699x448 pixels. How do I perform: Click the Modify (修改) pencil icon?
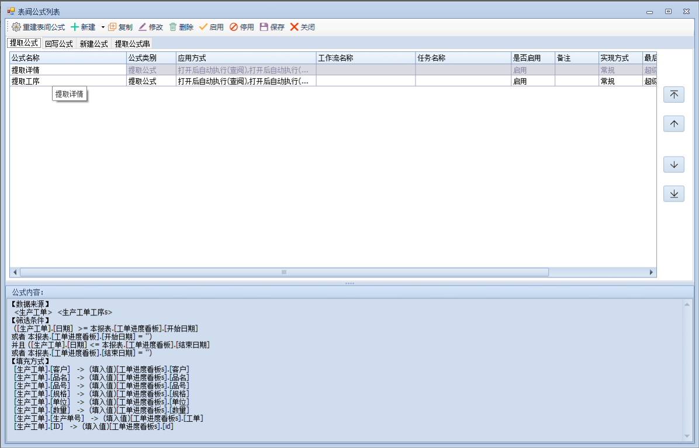(143, 27)
